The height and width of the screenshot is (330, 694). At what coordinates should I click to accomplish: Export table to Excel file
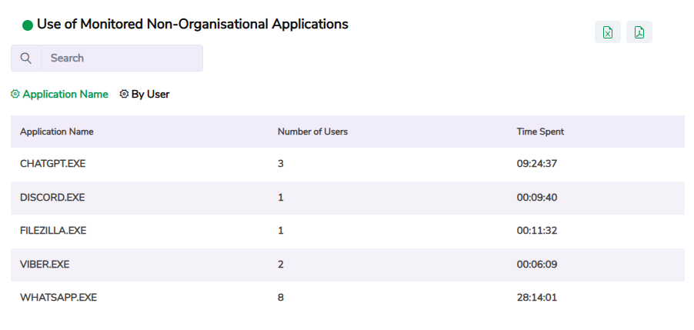click(607, 32)
